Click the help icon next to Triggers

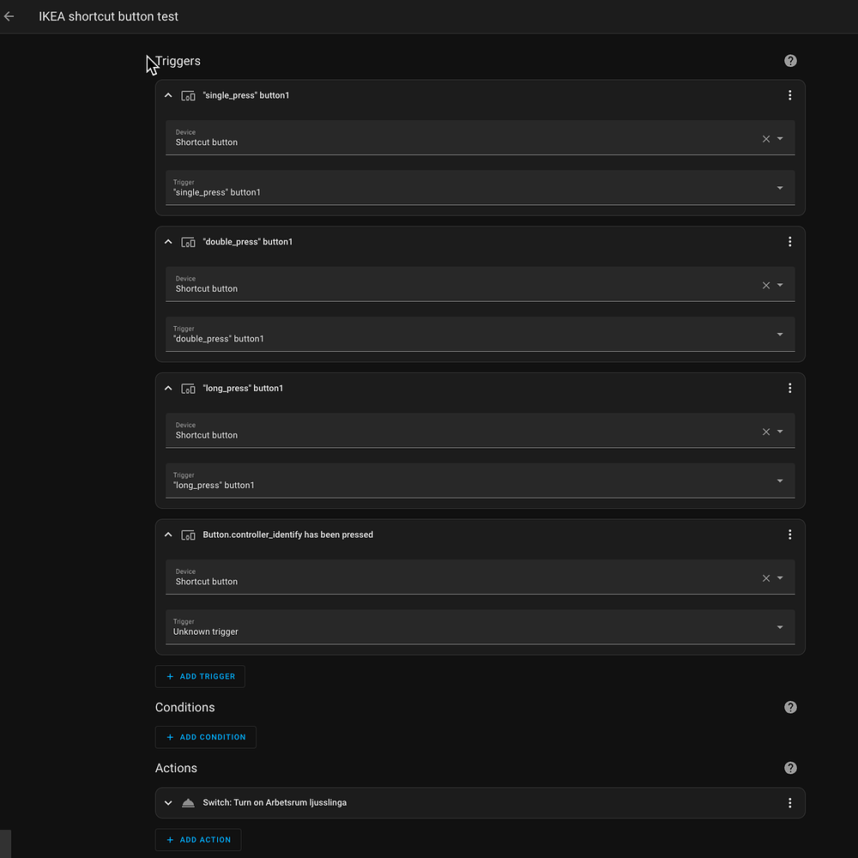coord(789,60)
